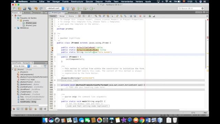Viewport: 220px width, 124px height.
Task: Click the editor Last Edit icon left of the Back/Forward dropdowns
Action: (79, 16)
